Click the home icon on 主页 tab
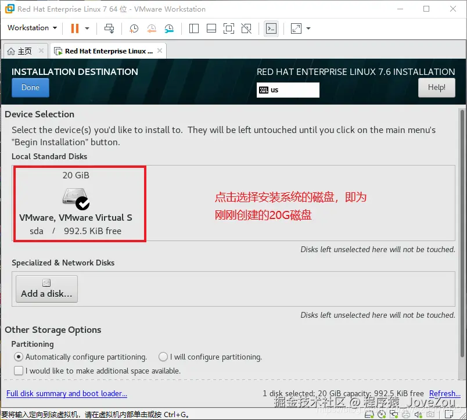The height and width of the screenshot is (420, 467). coord(11,51)
